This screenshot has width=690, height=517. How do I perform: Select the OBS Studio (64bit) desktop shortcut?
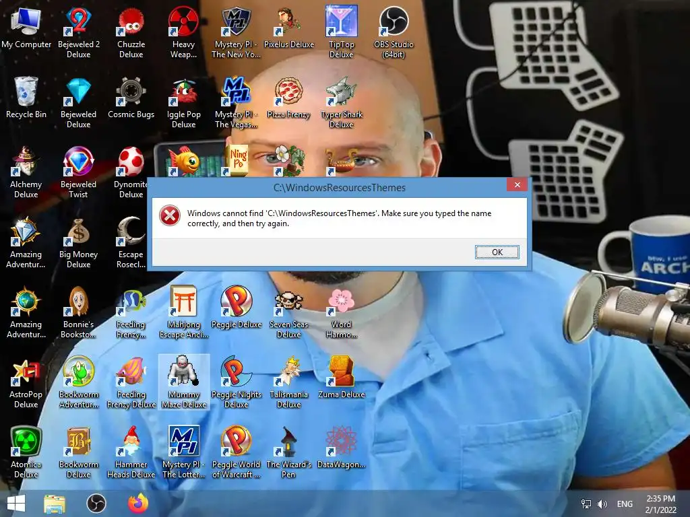[394, 32]
